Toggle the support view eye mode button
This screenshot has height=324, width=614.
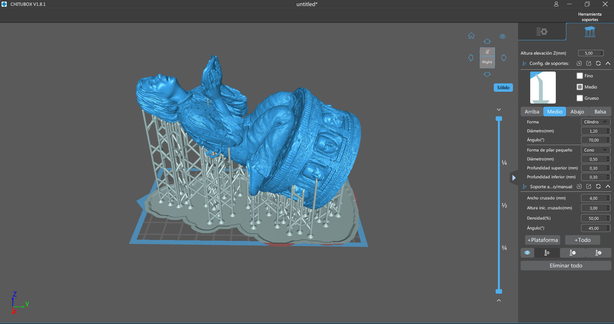point(527,253)
